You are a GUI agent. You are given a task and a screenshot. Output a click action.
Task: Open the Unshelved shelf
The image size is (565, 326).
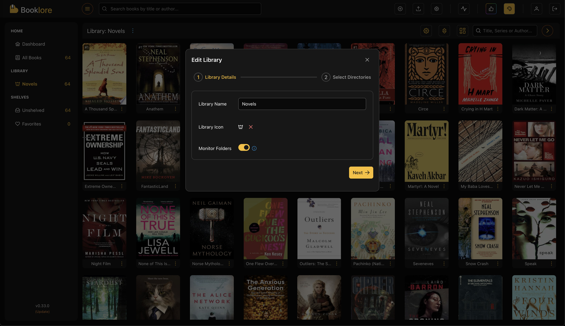[33, 110]
